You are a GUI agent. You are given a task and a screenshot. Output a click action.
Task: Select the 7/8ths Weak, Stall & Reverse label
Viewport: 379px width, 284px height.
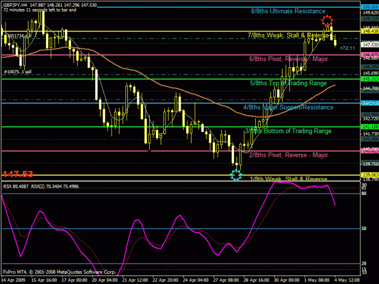tap(288, 35)
